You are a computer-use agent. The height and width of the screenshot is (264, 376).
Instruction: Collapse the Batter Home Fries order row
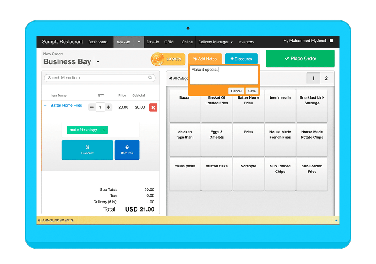(x=45, y=106)
